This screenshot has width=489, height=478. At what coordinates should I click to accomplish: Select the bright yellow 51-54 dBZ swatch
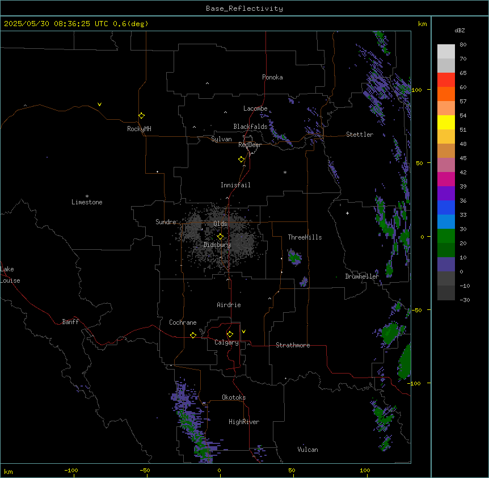pyautogui.click(x=446, y=122)
